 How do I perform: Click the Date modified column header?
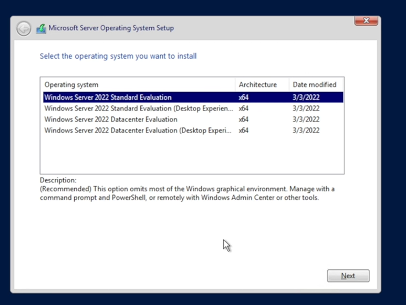coord(316,85)
